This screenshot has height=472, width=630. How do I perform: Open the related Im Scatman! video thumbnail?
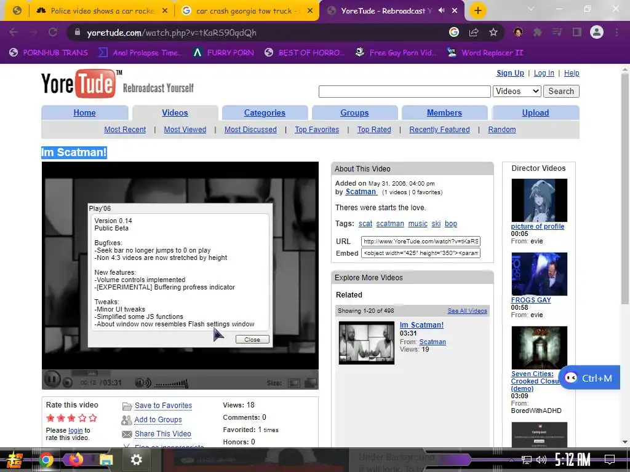point(367,343)
